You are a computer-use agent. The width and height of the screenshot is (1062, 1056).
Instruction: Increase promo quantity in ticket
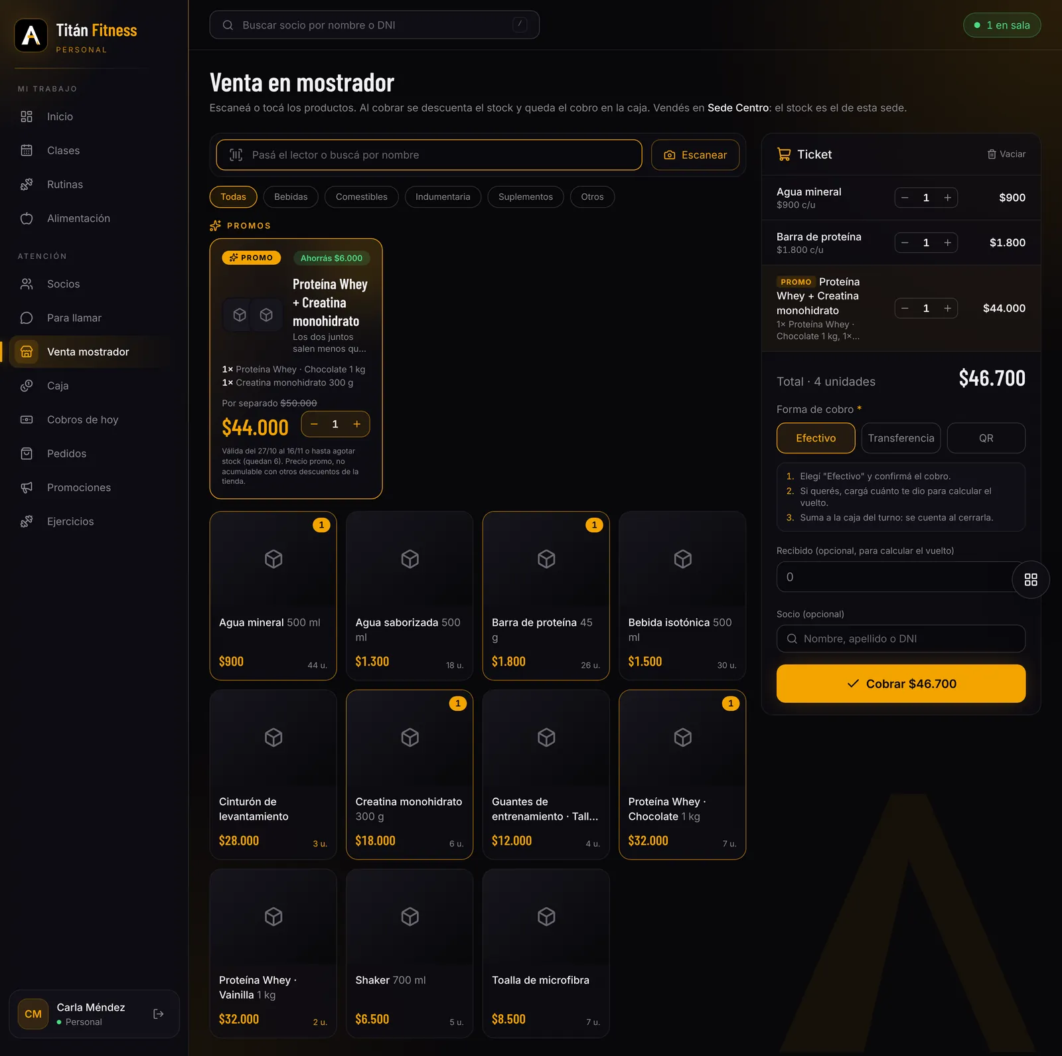[x=947, y=308]
